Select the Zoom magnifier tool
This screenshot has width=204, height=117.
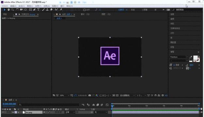12,10
